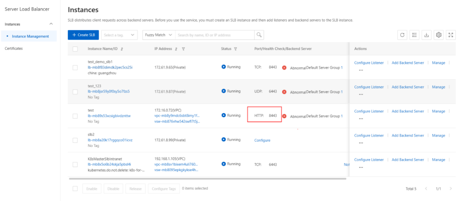The image size is (461, 201).
Task: Check the test_123 row checkbox
Action: tap(75, 92)
